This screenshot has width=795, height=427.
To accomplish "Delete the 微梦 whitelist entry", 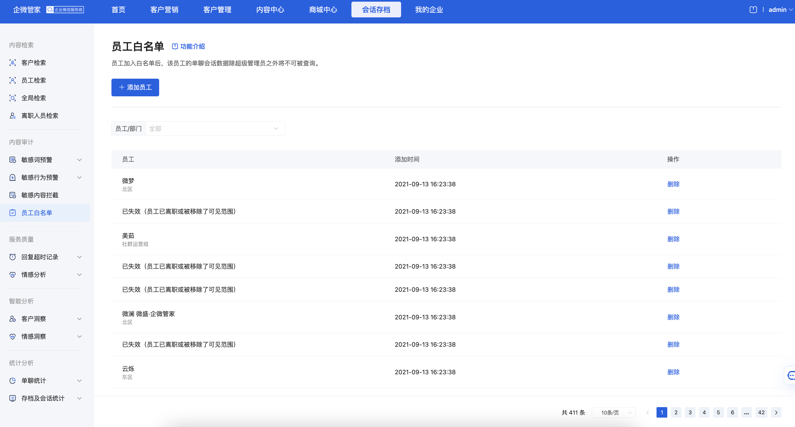I will (x=673, y=184).
